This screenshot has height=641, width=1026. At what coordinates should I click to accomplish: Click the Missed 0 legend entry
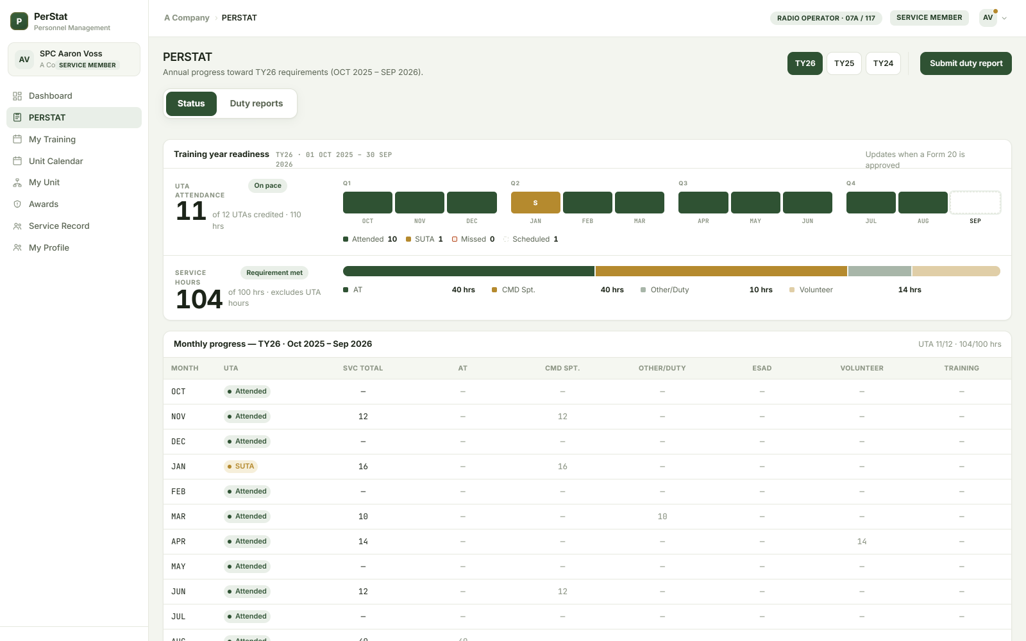(473, 239)
